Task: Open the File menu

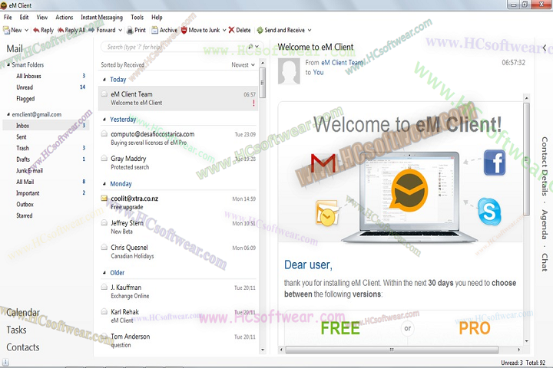Action: tap(8, 18)
